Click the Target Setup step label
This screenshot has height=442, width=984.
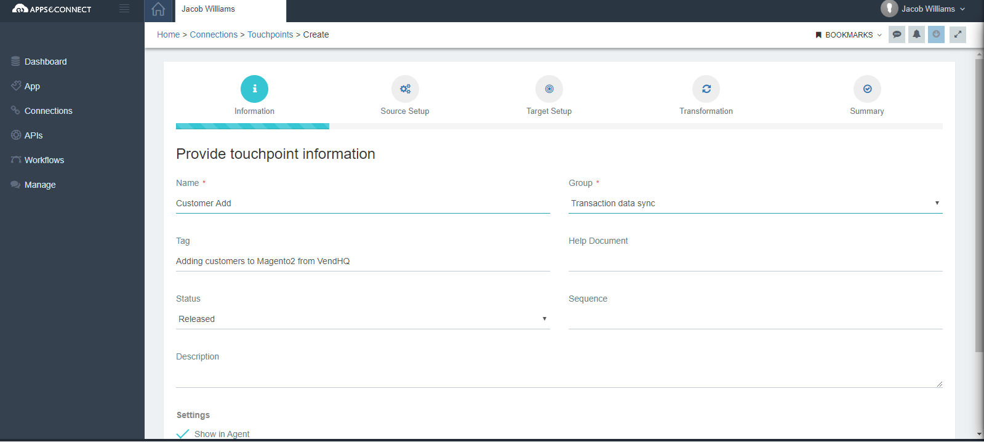[549, 111]
